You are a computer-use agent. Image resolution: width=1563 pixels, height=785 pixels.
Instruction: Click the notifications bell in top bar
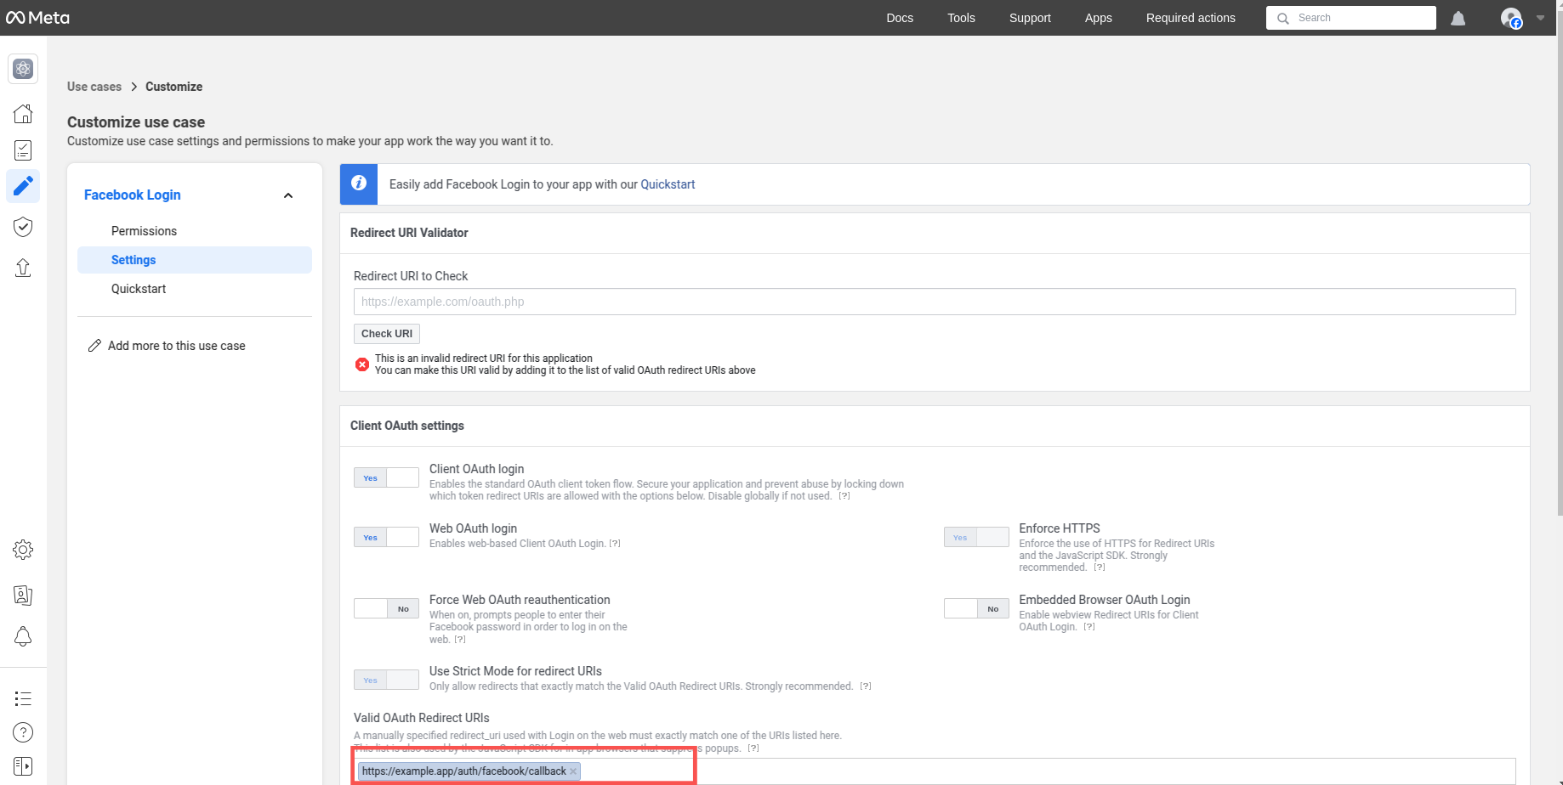pos(1458,18)
